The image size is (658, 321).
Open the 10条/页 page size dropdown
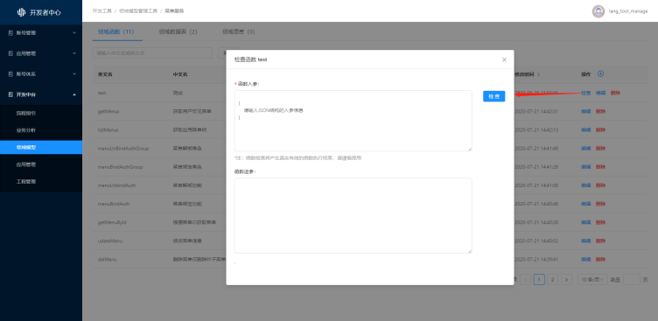(x=592, y=280)
